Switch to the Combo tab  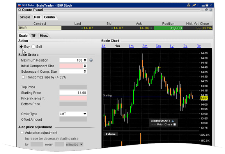click(50, 17)
